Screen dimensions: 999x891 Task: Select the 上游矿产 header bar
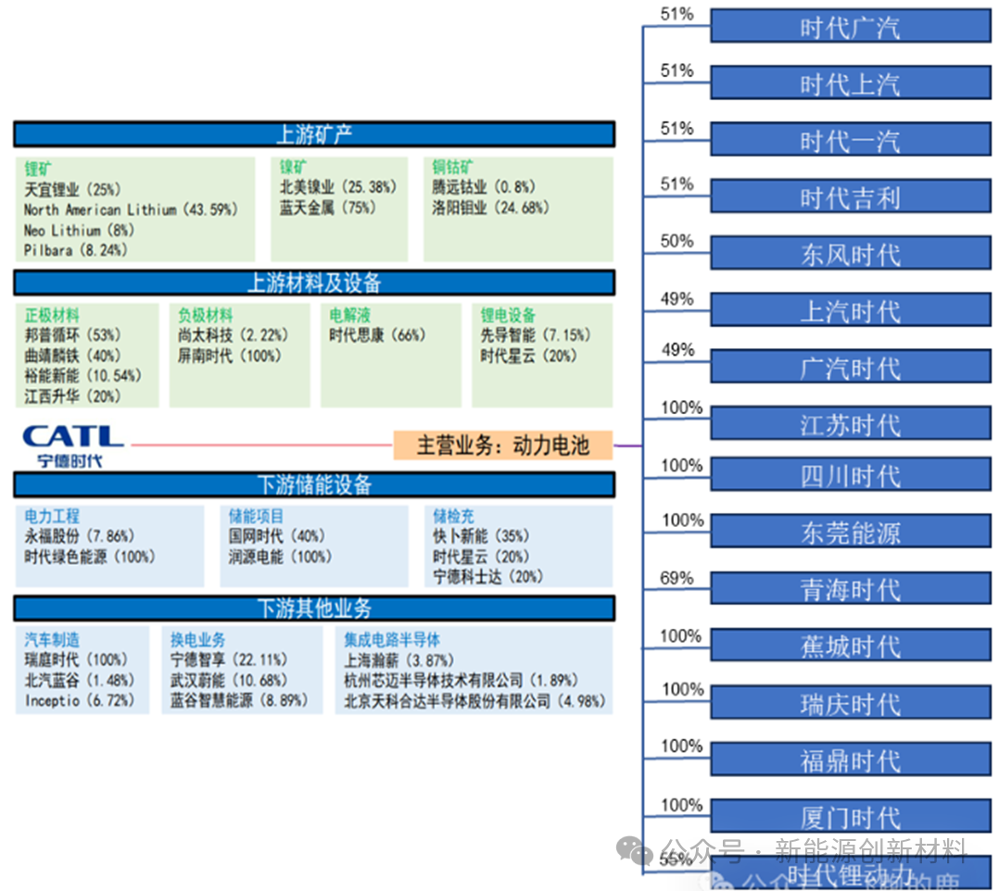tap(314, 134)
